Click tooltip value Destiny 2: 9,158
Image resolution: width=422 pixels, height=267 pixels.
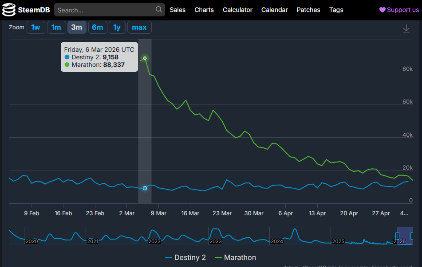(91, 57)
